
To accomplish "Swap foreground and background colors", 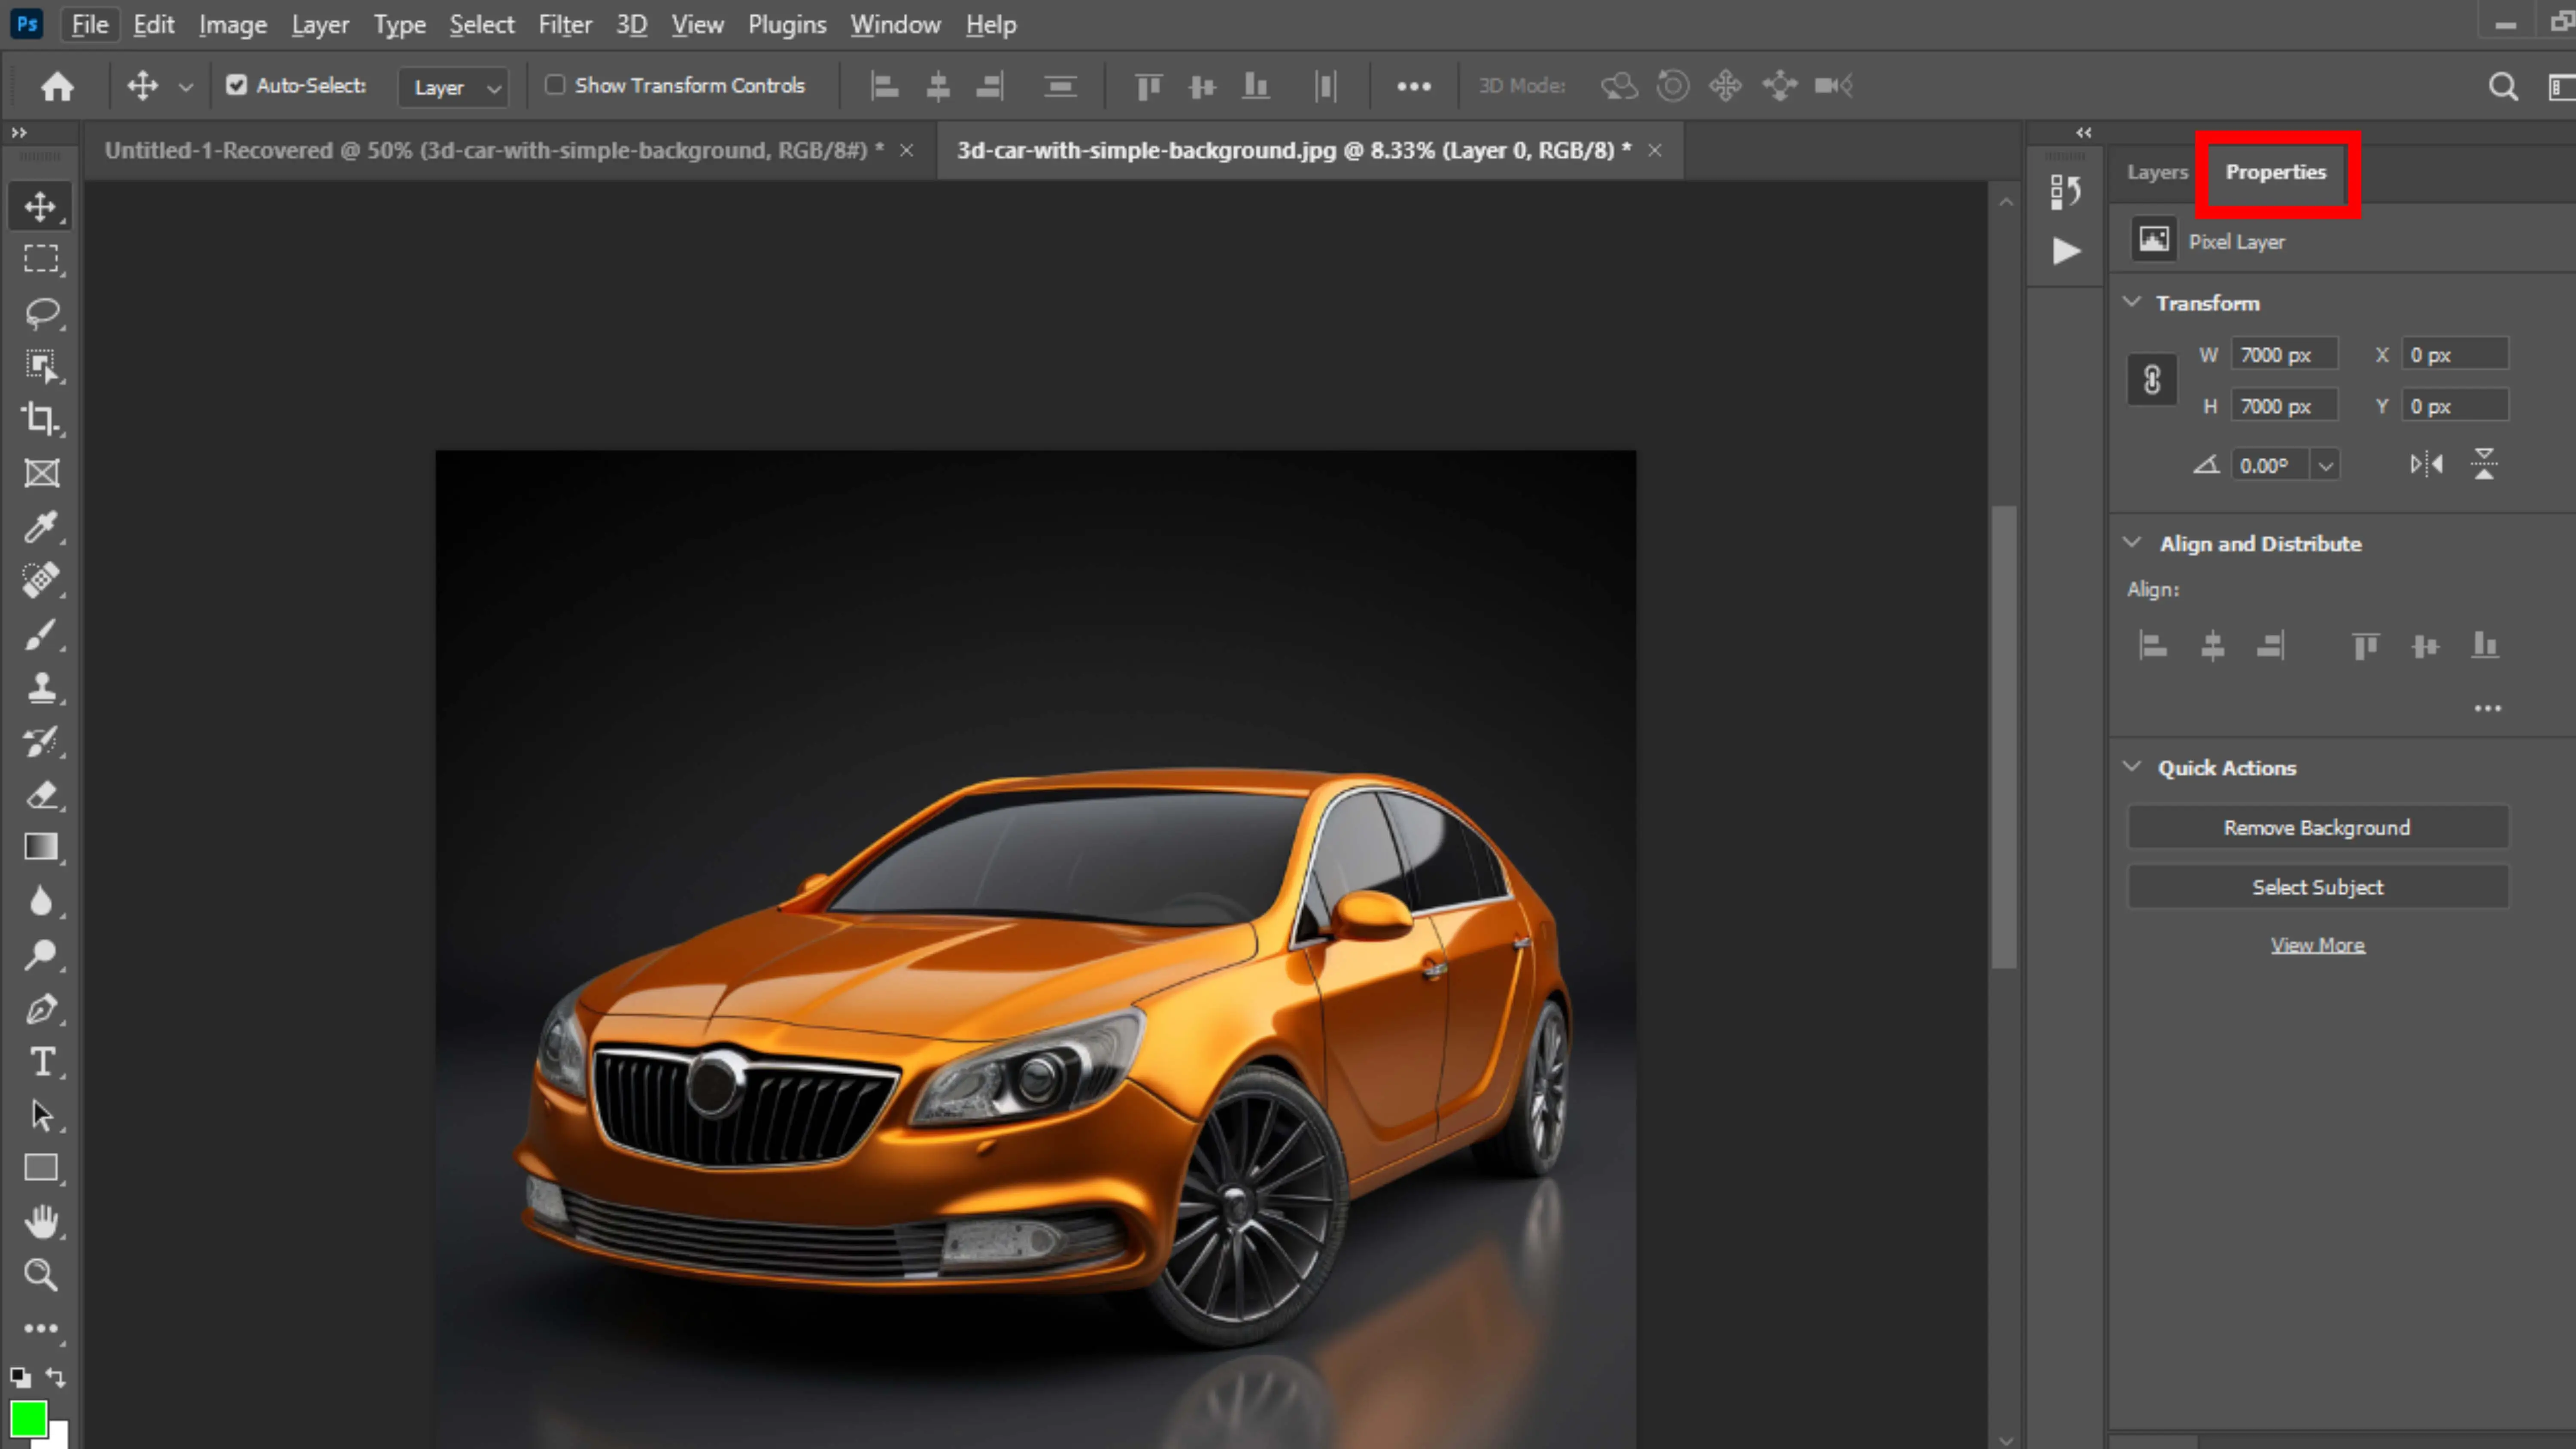I will pyautogui.click(x=56, y=1378).
